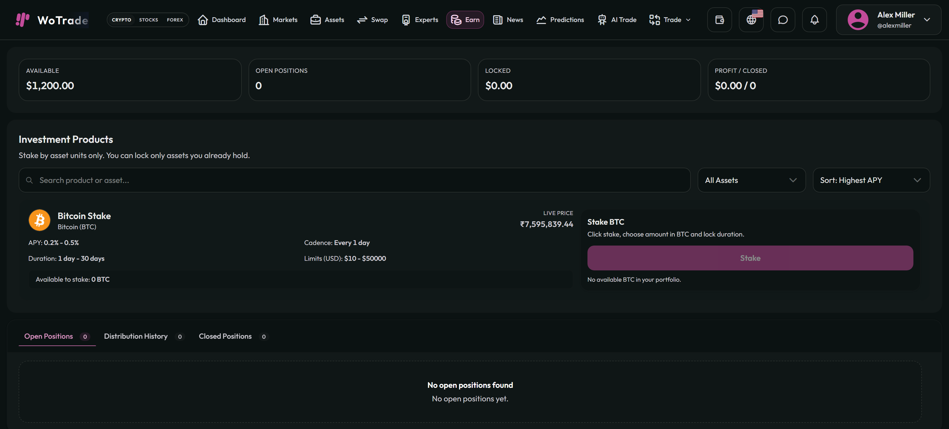Click the AVAILABLE $1,200.00 card
949x429 pixels.
click(x=130, y=80)
